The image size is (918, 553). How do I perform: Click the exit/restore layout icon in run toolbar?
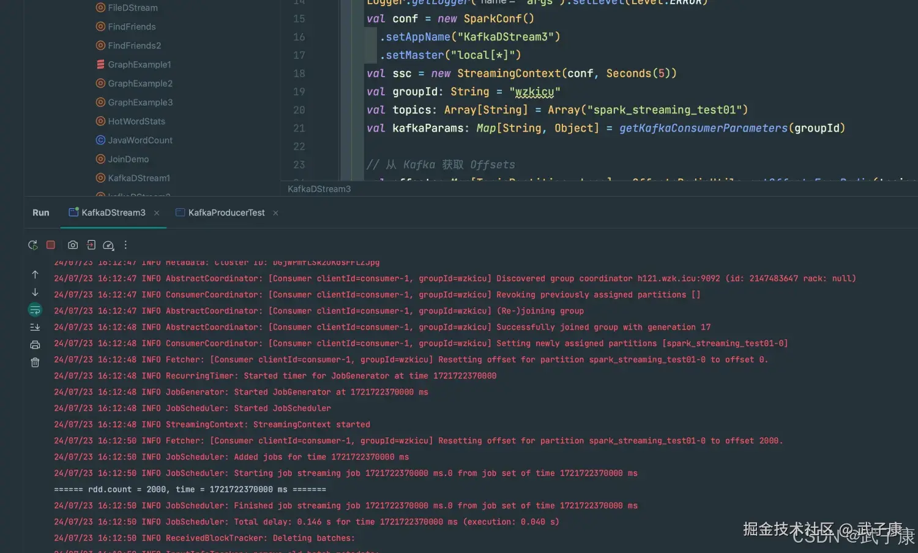pos(91,245)
